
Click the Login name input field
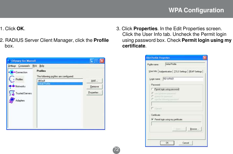(183, 79)
